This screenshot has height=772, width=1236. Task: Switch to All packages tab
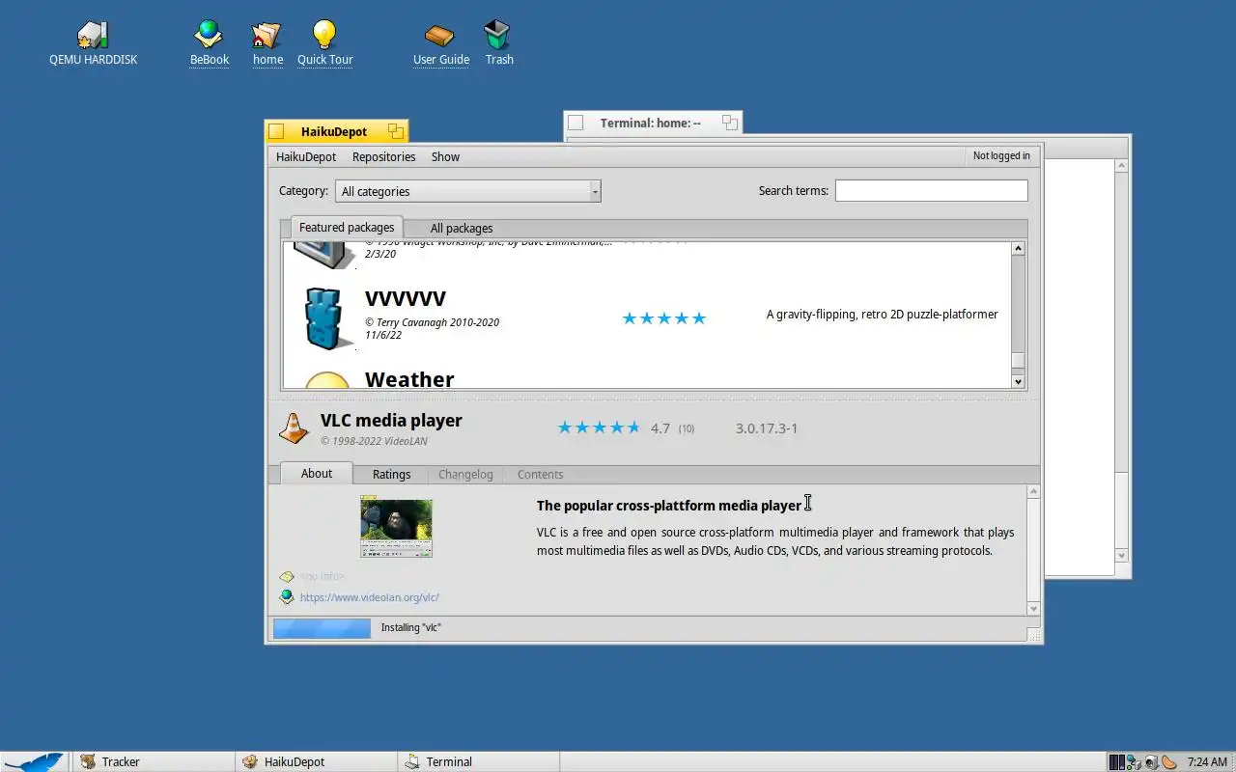(462, 229)
